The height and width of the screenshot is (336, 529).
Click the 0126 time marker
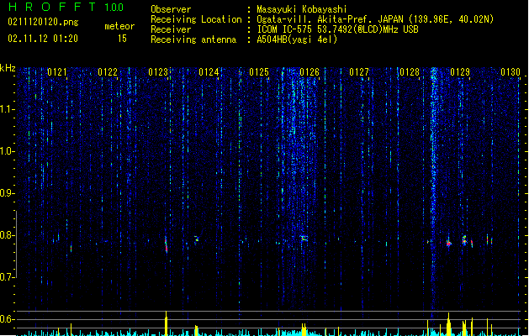[x=309, y=72]
